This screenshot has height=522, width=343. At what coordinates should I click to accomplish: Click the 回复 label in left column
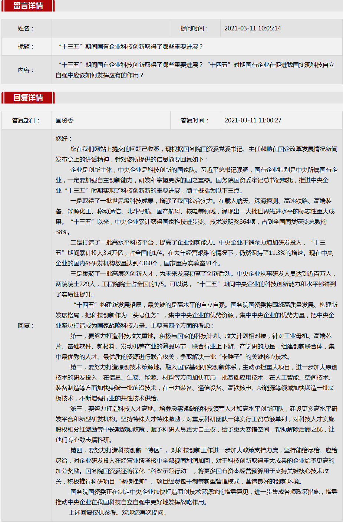[26, 325]
